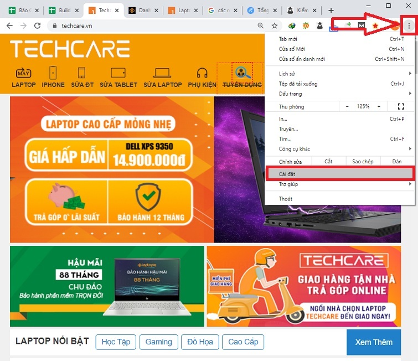Choose 'Tìm...' from the menu
The width and height of the screenshot is (418, 361).
point(340,138)
